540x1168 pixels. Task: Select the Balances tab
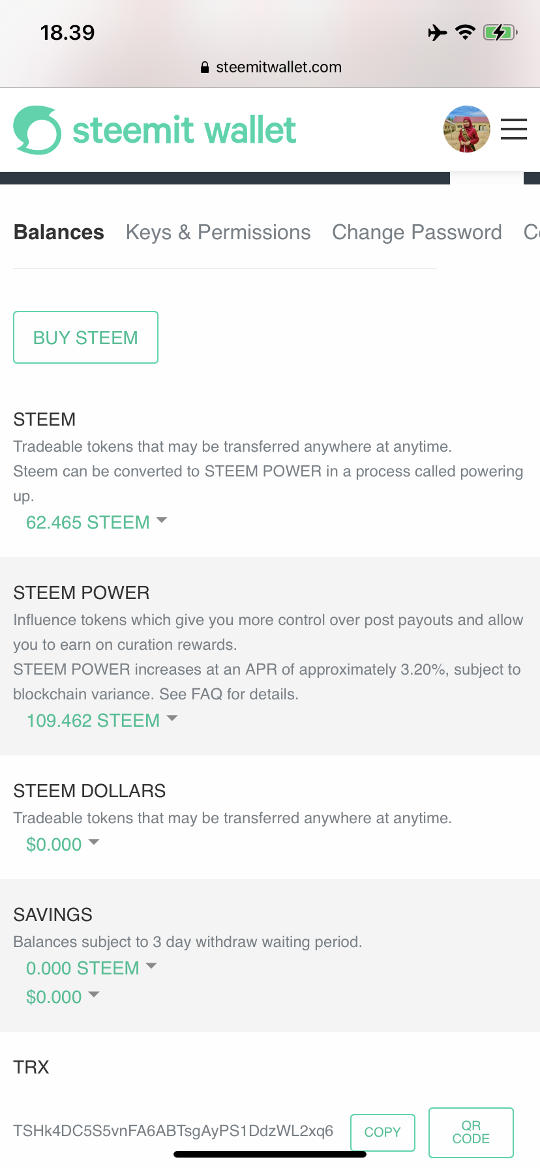click(59, 233)
